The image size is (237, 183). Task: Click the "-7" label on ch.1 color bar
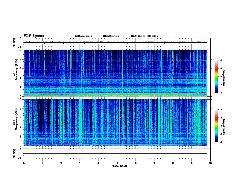[x=221, y=93]
